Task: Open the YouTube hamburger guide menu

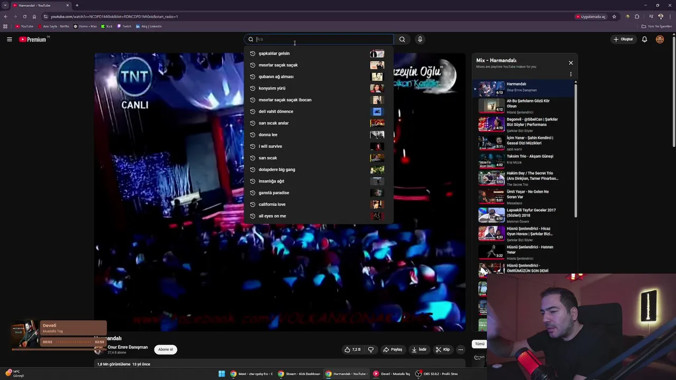Action: (10, 39)
